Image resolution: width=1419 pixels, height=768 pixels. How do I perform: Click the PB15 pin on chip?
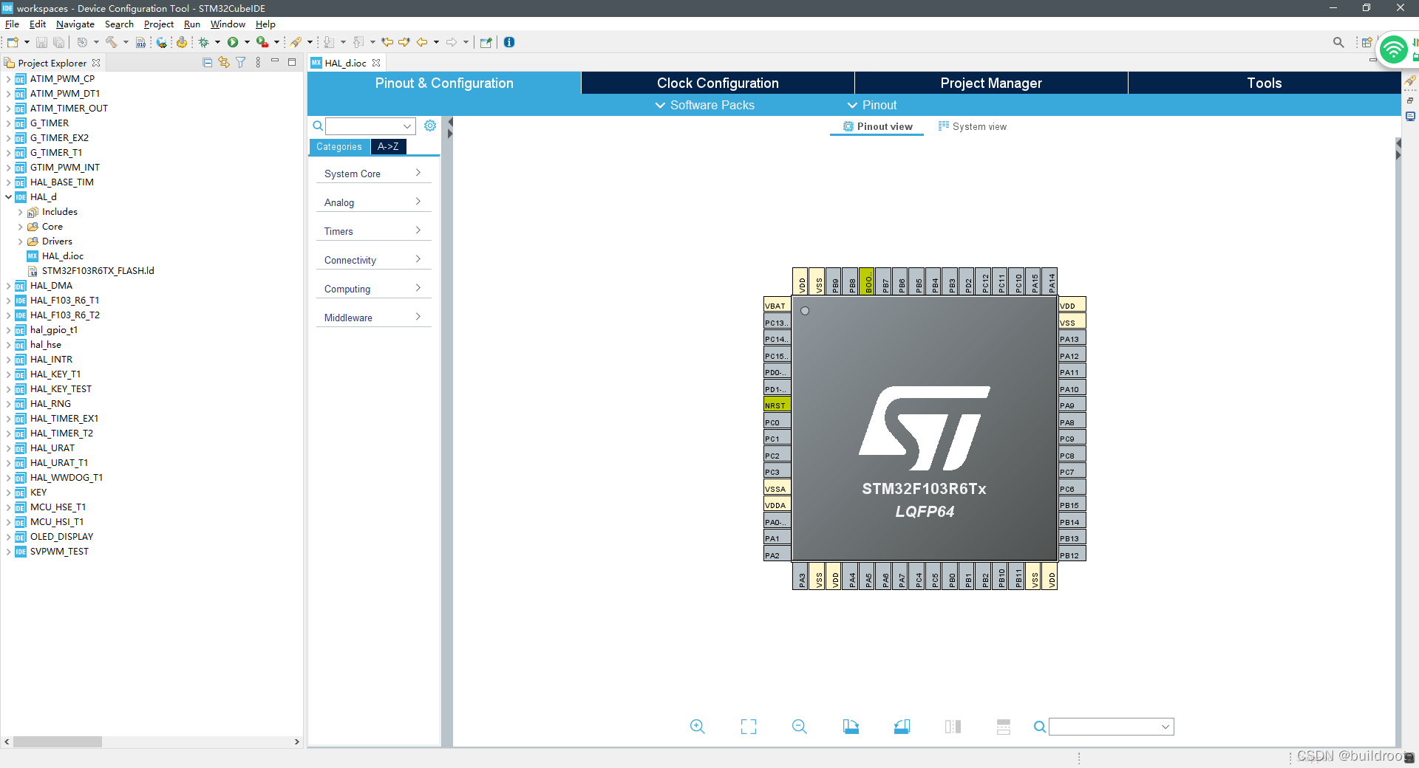pos(1072,504)
